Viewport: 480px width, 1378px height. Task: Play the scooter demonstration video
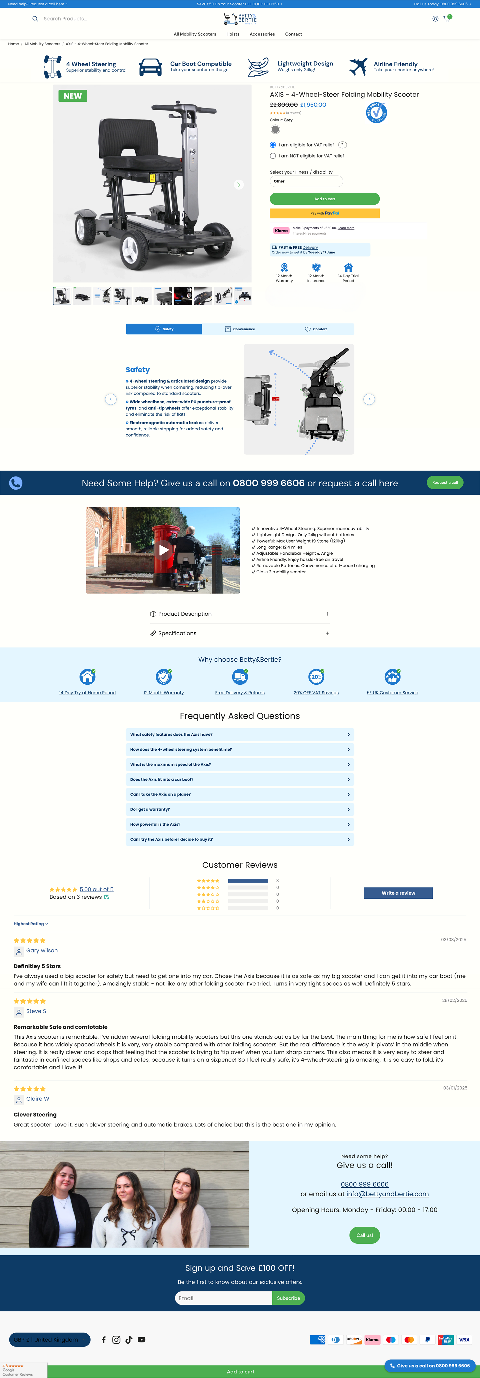click(x=163, y=550)
